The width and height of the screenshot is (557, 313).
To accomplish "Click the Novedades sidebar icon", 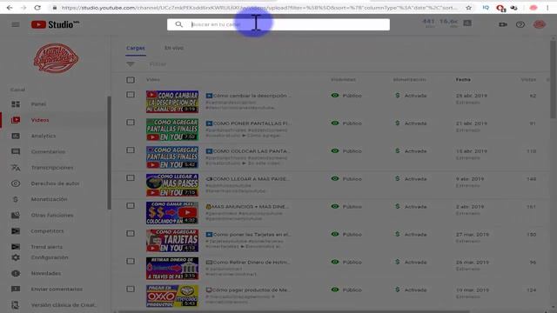I will (x=16, y=273).
